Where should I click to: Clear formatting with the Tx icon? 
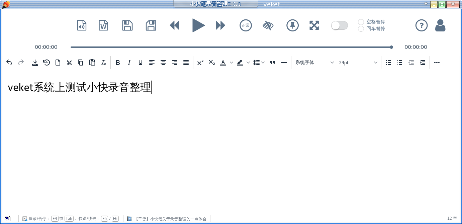pos(103,62)
